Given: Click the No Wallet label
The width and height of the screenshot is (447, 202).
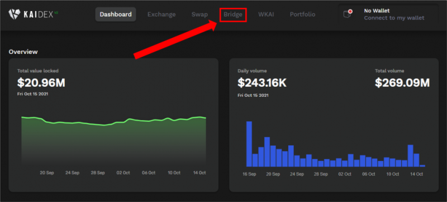Looking at the screenshot, I should pyautogui.click(x=377, y=11).
